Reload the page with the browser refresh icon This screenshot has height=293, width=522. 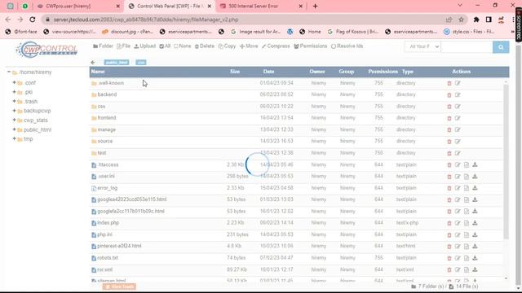(33, 20)
